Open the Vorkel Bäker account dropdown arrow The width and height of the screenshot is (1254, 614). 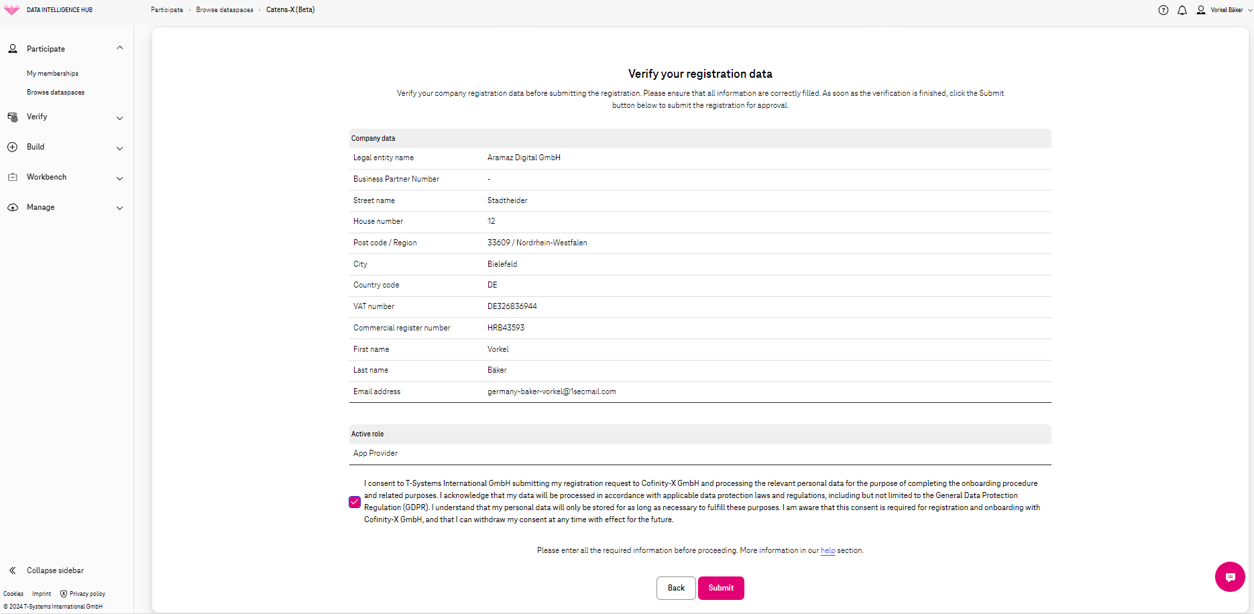click(x=1250, y=10)
